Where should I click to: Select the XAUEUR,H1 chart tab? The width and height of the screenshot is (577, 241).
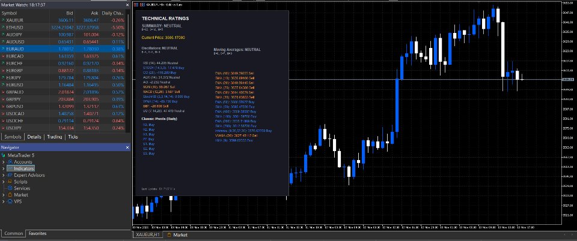pos(148,235)
